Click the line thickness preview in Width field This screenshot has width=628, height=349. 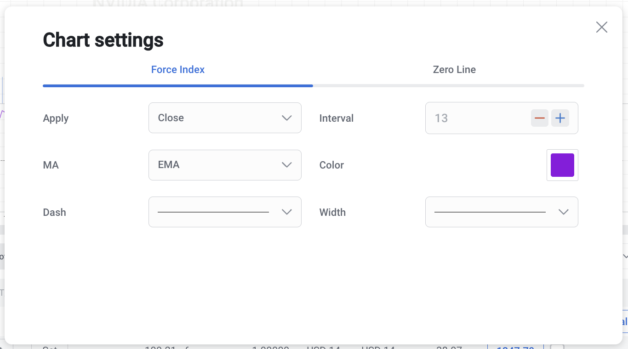pyautogui.click(x=490, y=212)
